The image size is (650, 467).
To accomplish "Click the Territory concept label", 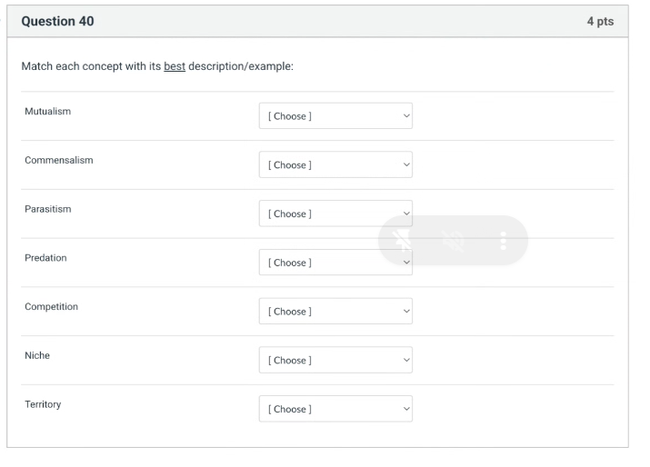I will [43, 404].
